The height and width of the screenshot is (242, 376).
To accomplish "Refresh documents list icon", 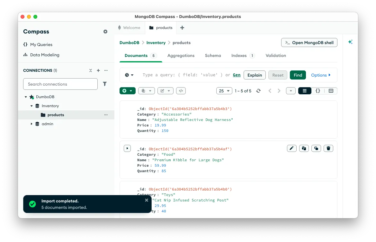I will pos(258,91).
